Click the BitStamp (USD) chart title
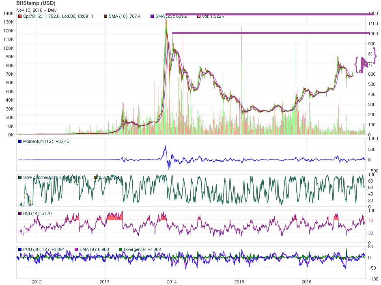 click(x=36, y=3)
